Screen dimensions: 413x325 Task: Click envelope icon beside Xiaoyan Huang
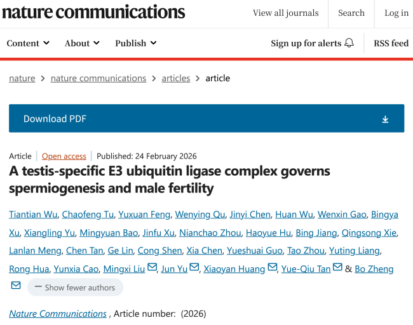272,268
